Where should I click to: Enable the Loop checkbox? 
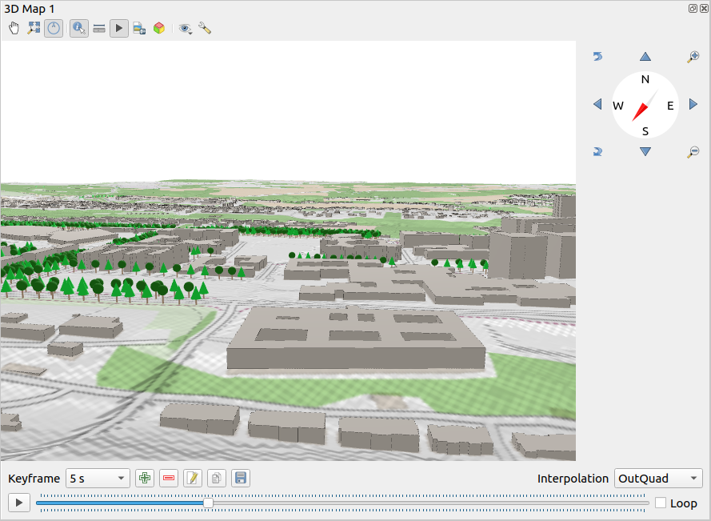pyautogui.click(x=661, y=503)
